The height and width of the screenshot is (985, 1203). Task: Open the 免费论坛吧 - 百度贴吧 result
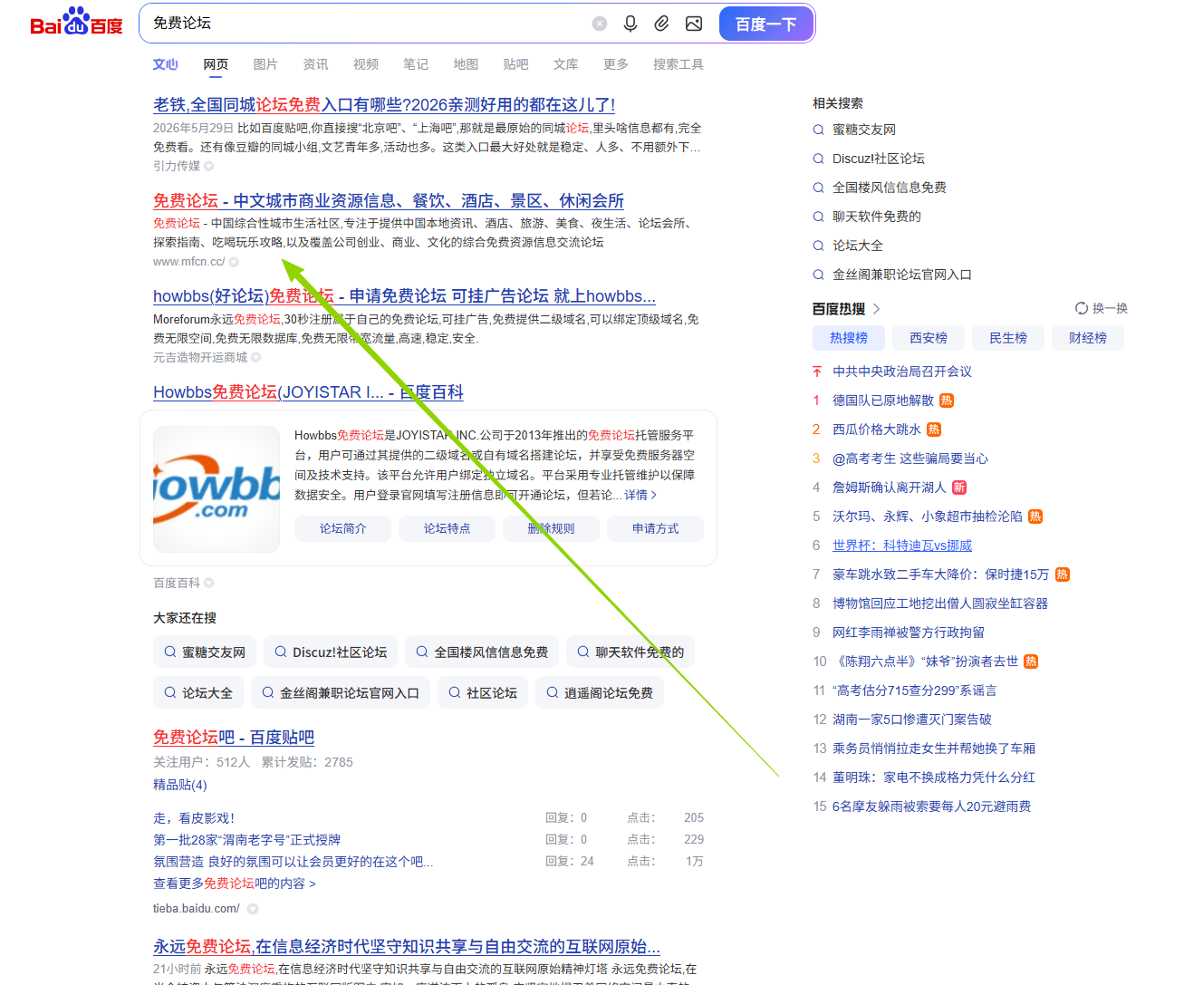click(x=234, y=738)
